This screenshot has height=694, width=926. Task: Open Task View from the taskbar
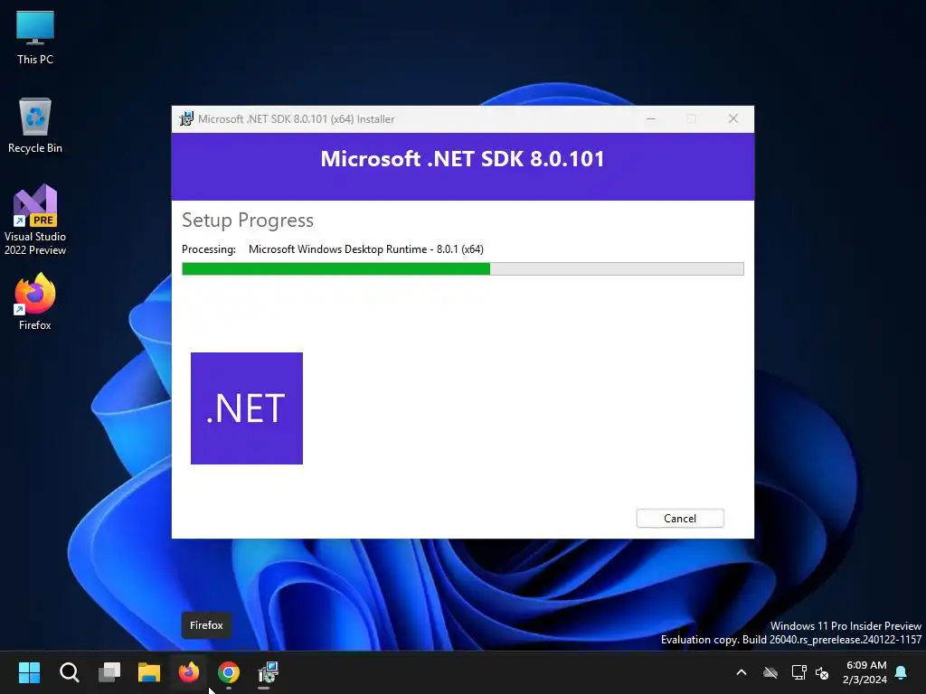pyautogui.click(x=109, y=672)
